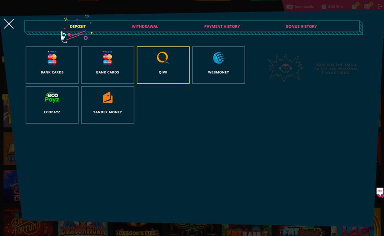The image size is (384, 236).
Task: Open the Payment History tab
Action: [x=222, y=26]
